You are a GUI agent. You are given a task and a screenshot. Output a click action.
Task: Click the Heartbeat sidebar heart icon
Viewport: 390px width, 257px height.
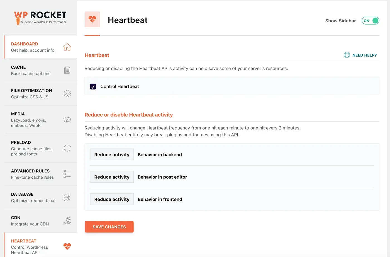point(67,246)
